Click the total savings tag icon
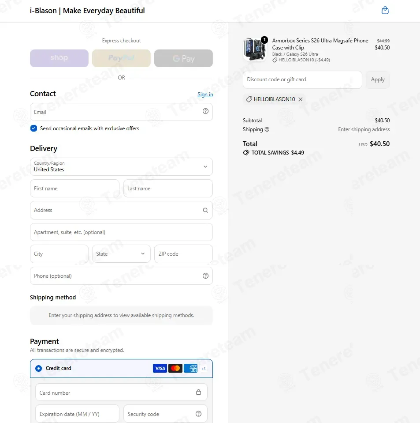Screen dimensions: 420x423 pyautogui.click(x=246, y=153)
